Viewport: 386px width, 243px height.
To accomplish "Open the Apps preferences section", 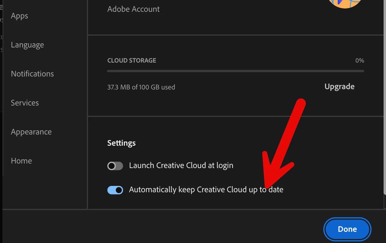I will coord(19,16).
